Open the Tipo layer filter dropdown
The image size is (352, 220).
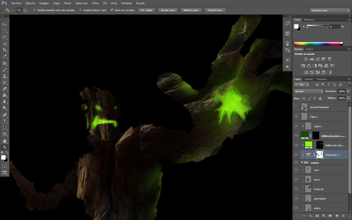tap(302, 85)
